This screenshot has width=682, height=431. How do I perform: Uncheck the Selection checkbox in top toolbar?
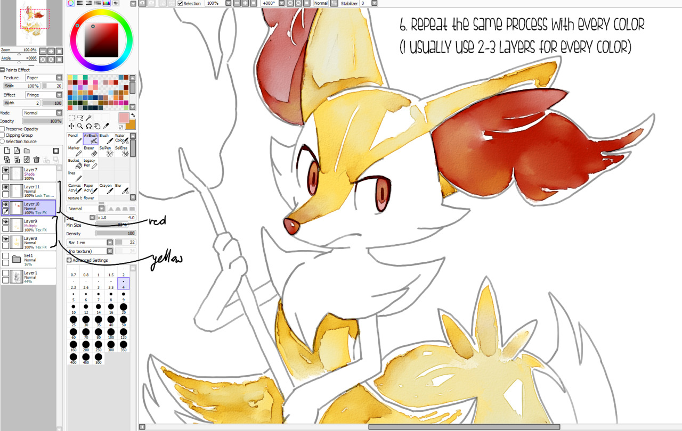coord(181,3)
